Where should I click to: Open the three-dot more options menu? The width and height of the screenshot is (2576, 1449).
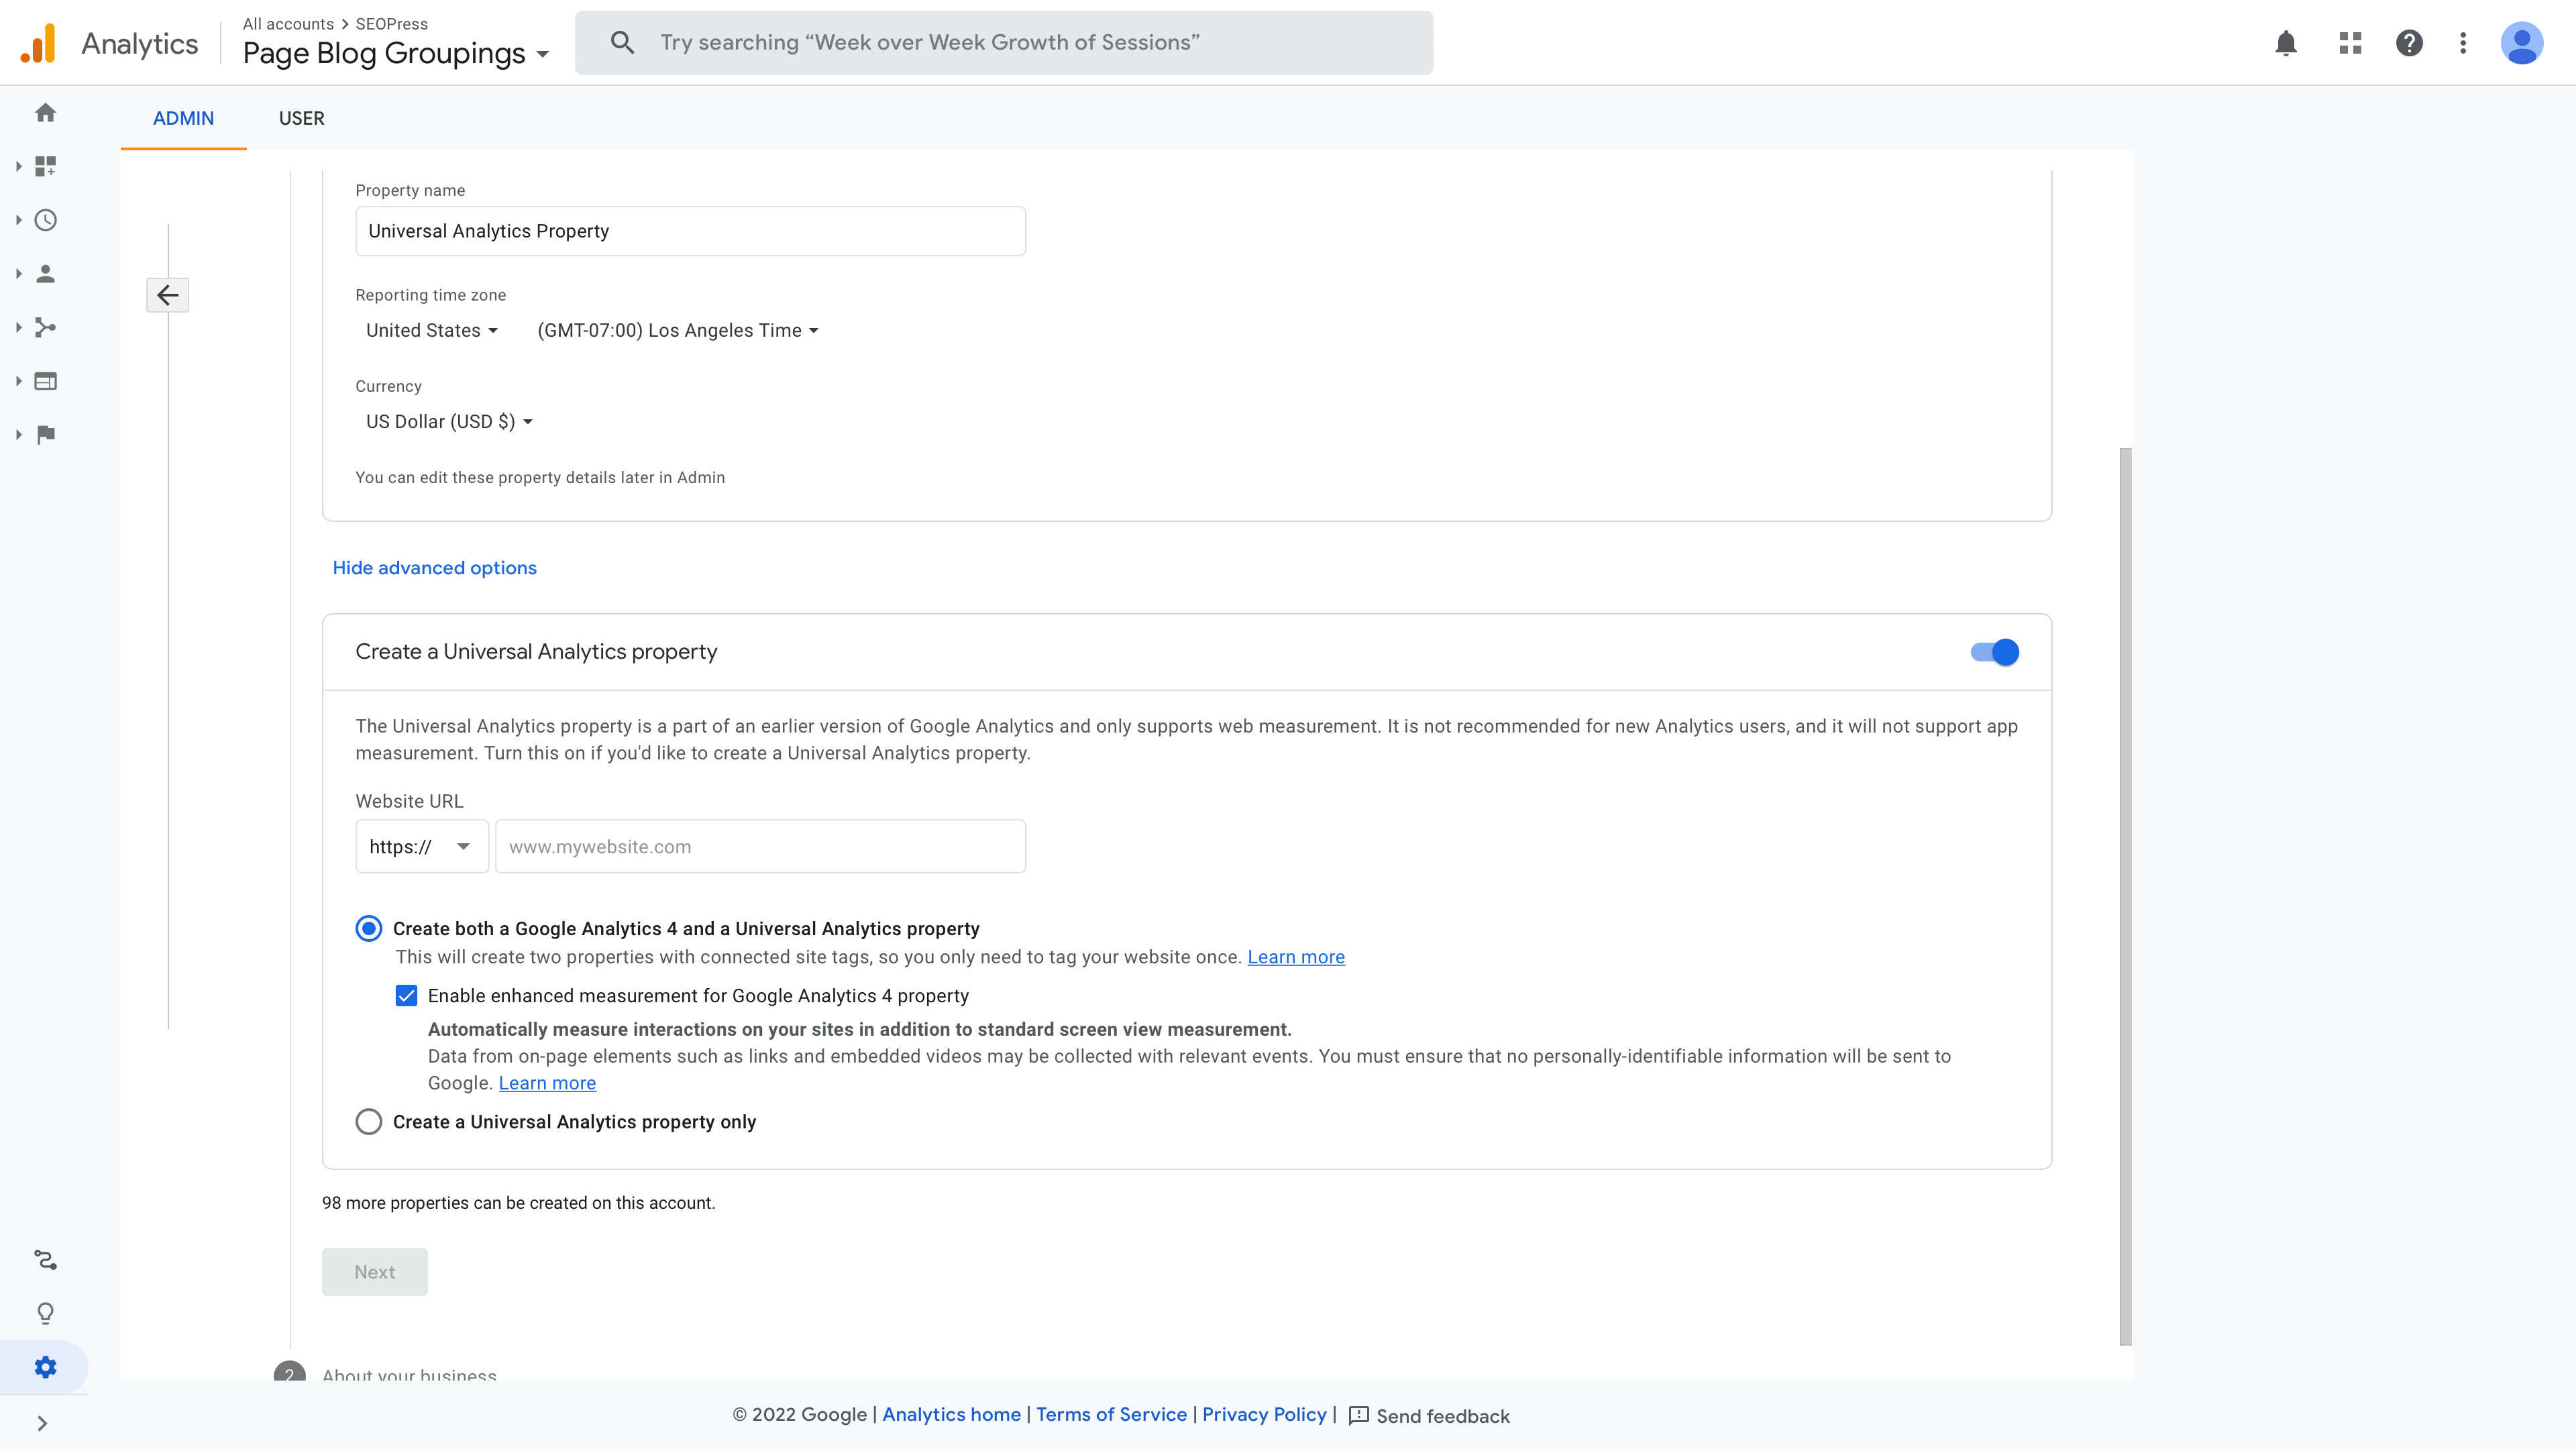[x=2463, y=43]
